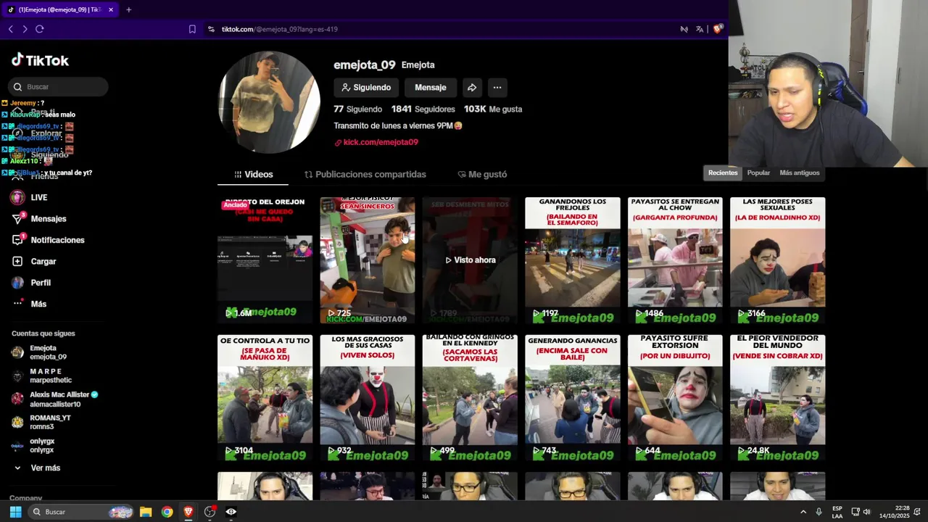Show hidden tray icons chevron
Screen dimensions: 928x522
pyautogui.click(x=803, y=512)
